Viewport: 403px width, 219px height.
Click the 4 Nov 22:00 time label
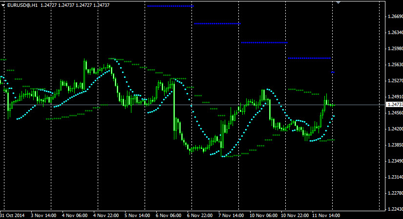(x=106, y=216)
